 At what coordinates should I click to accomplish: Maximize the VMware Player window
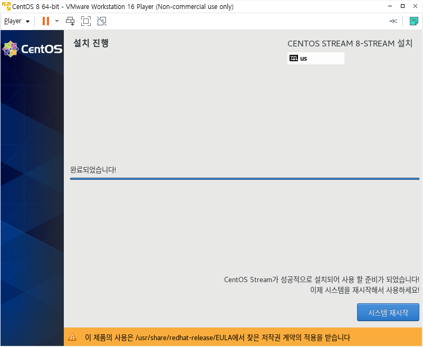pos(402,6)
